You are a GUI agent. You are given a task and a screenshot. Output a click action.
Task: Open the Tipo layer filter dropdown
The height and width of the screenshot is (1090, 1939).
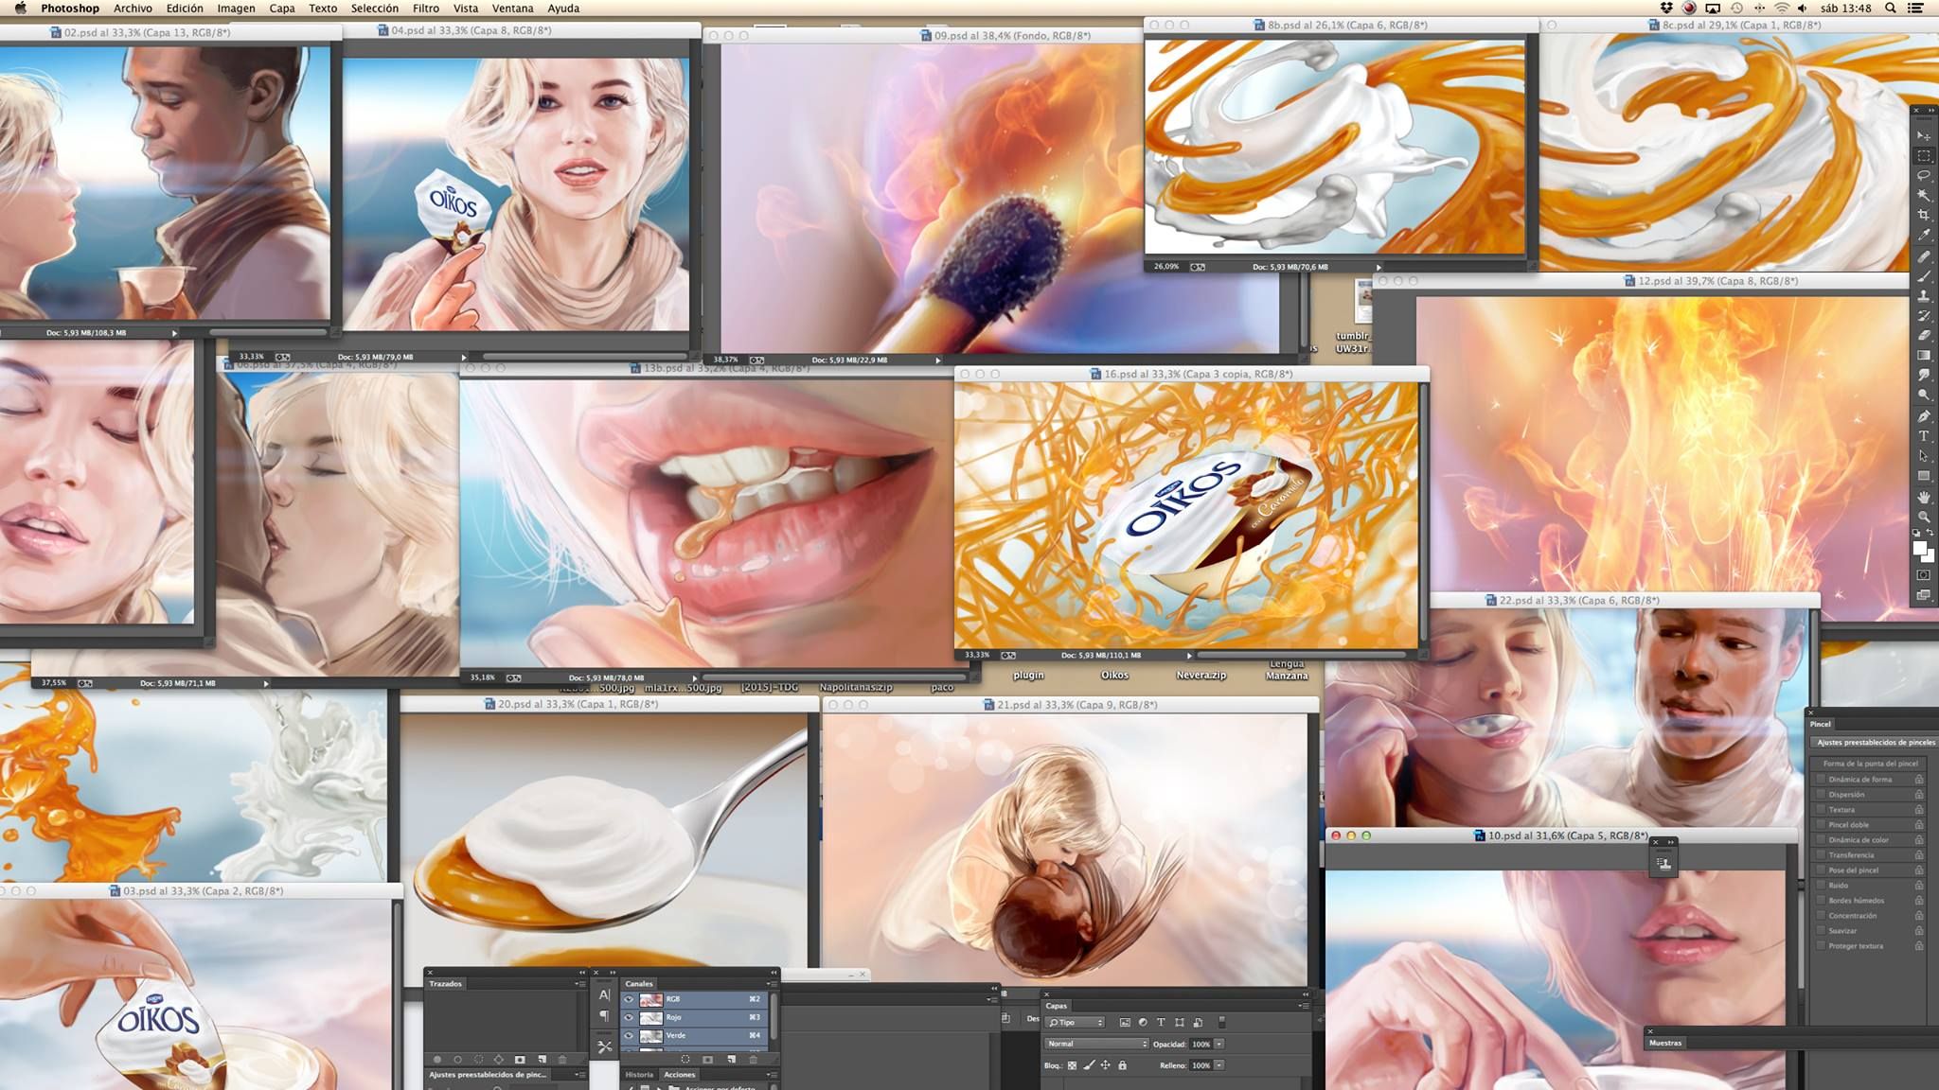1075,1023
